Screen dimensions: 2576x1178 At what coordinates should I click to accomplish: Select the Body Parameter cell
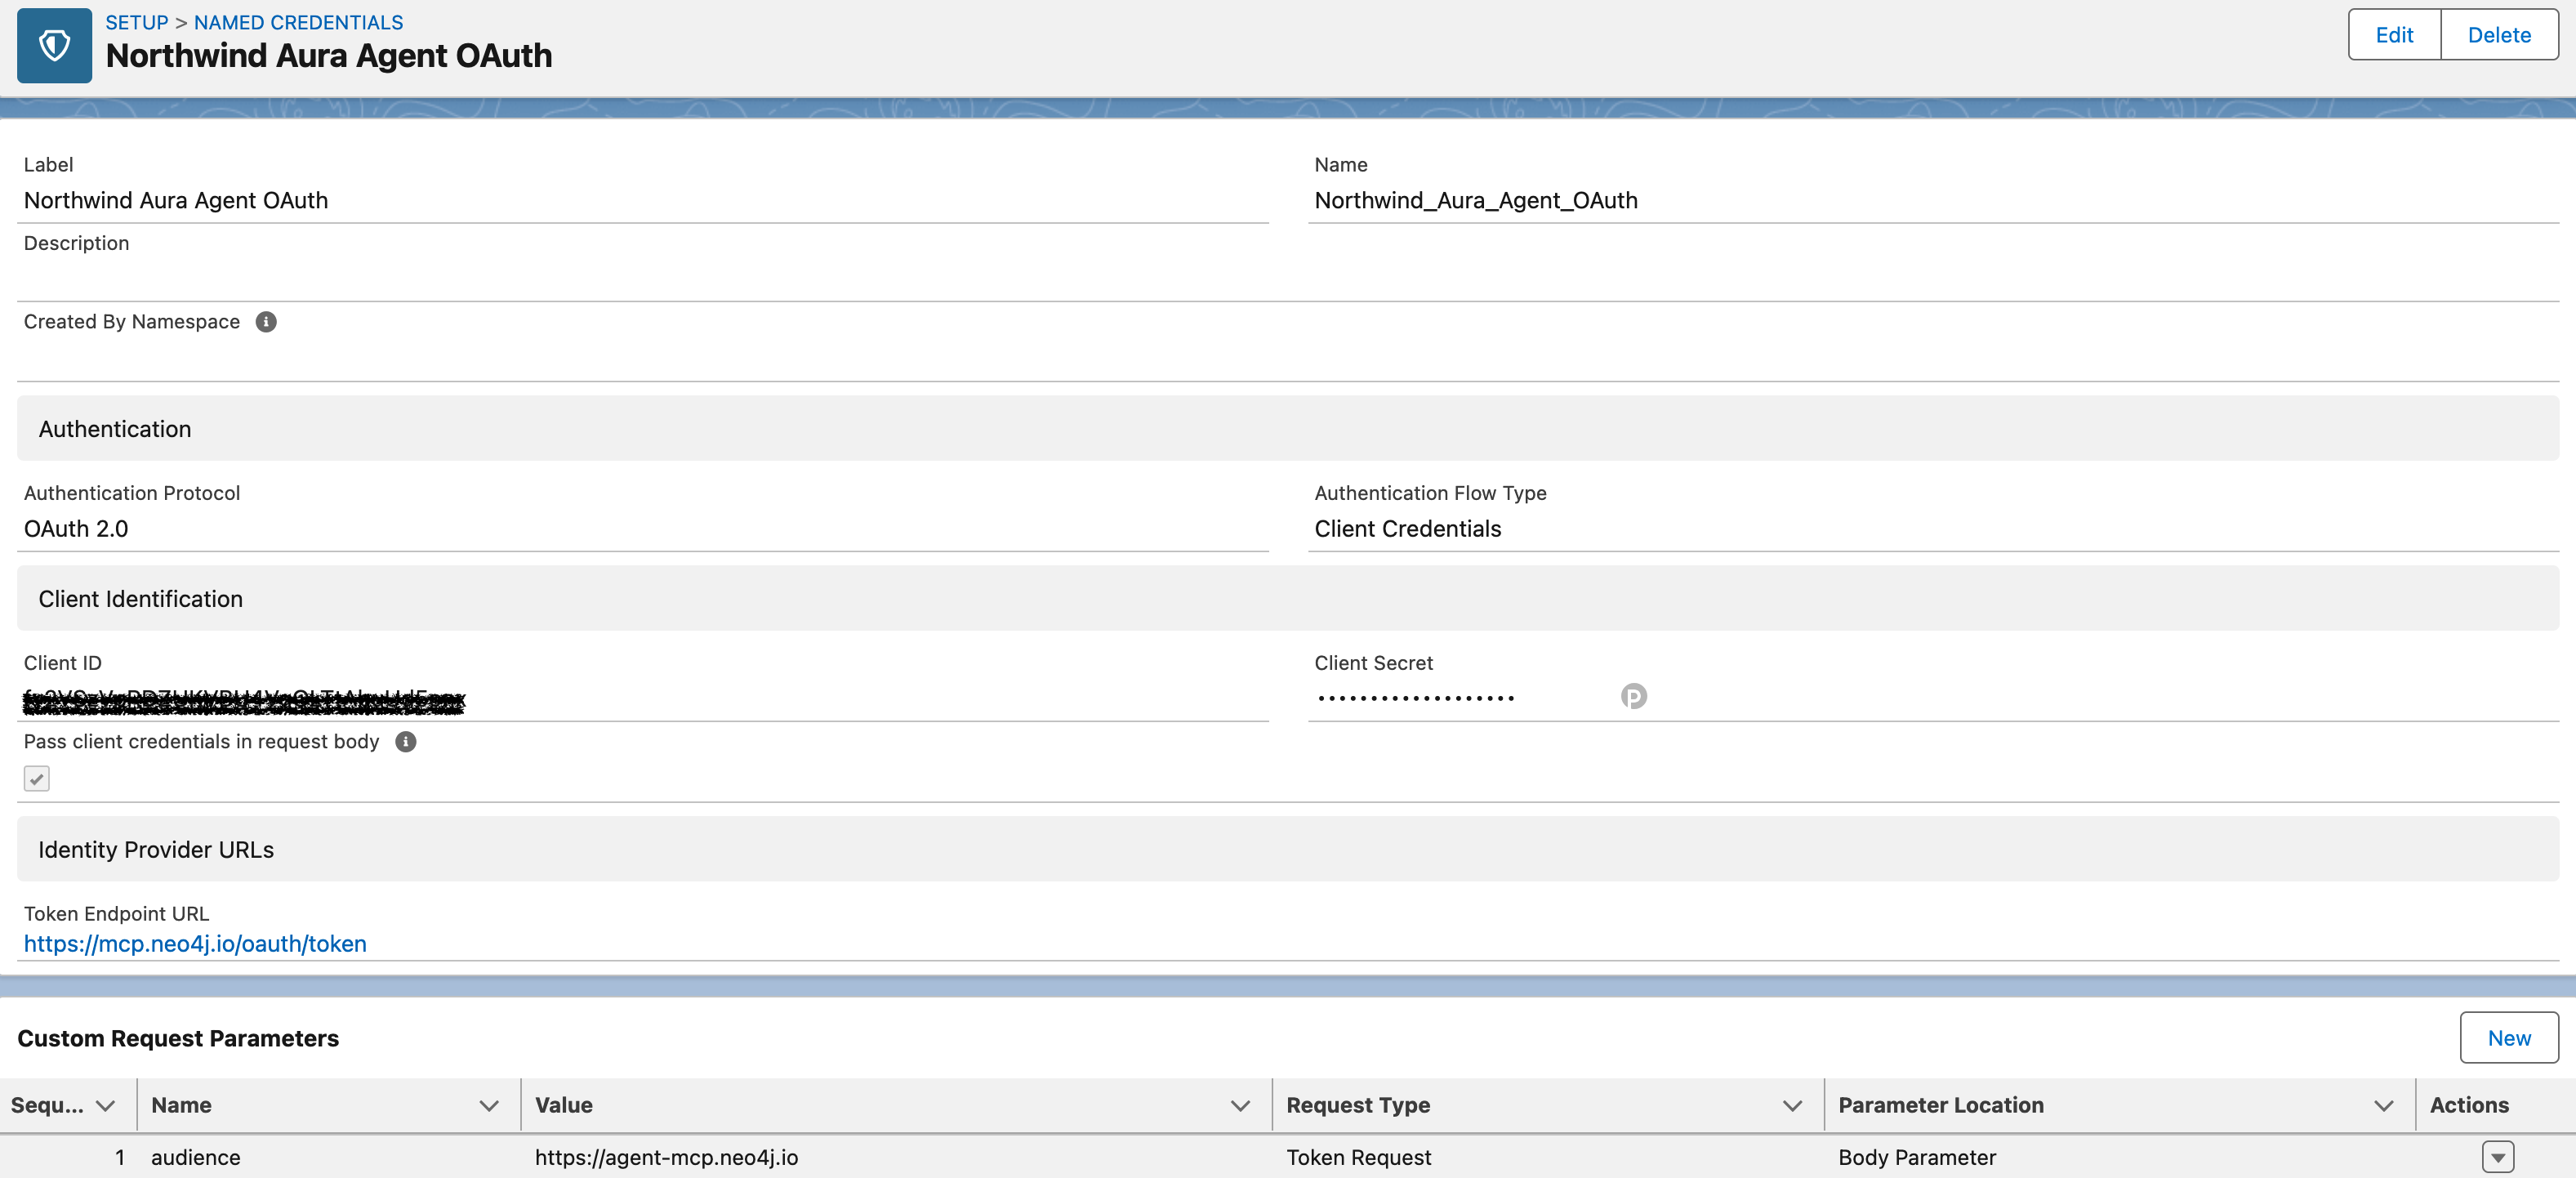coord(2120,1158)
